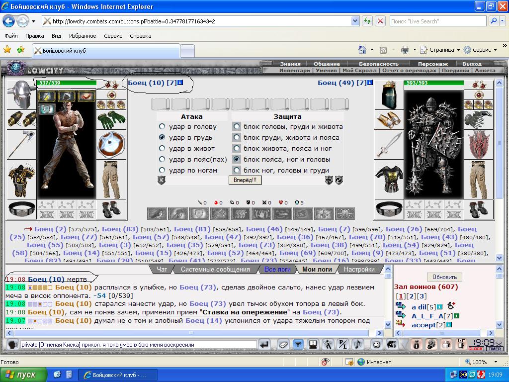509x382 pixels.
Task: Click the chat message input field
Action: (x=139, y=345)
